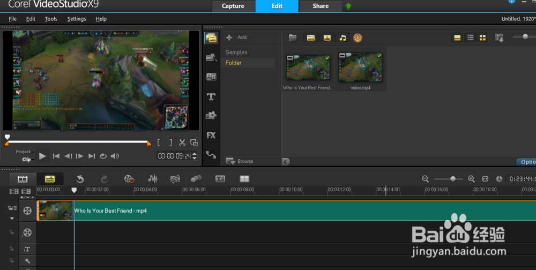Switch preview to Project mode
The width and height of the screenshot is (536, 270).
coord(23,152)
